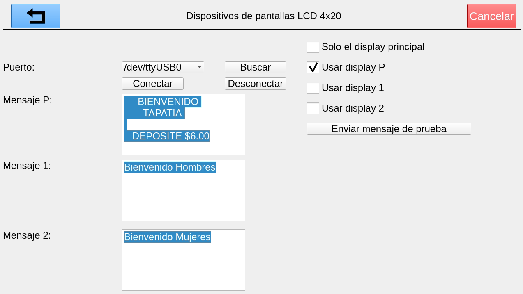Click the Buscar button
The image size is (523, 294).
pos(255,67)
